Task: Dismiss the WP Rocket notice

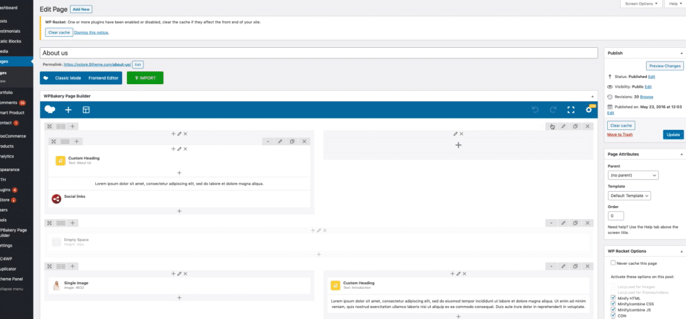Action: pyautogui.click(x=91, y=32)
